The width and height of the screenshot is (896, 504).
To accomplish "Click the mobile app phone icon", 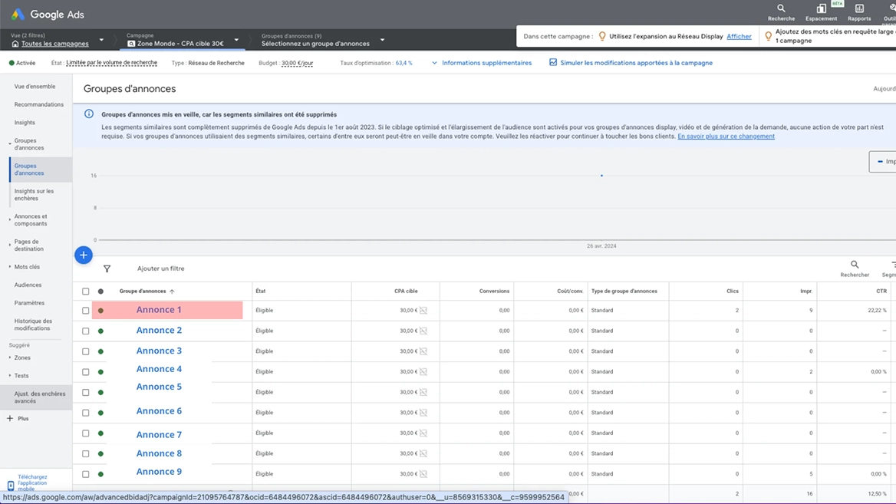I will coord(10,486).
